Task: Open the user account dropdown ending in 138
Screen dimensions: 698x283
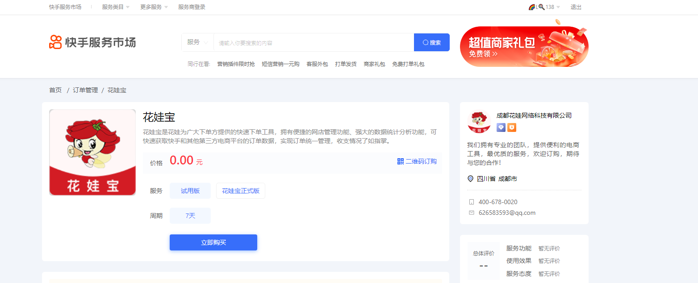Action: (544, 7)
